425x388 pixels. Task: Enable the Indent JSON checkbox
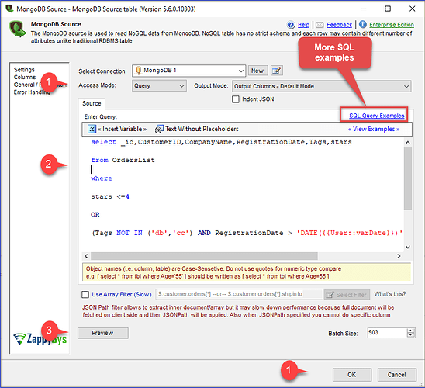[236, 99]
